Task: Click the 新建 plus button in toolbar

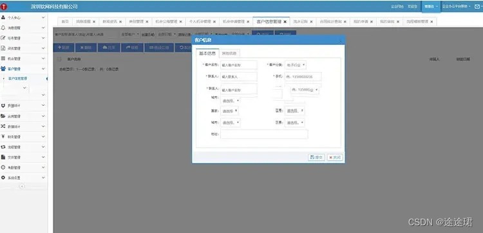Action: pos(64,47)
